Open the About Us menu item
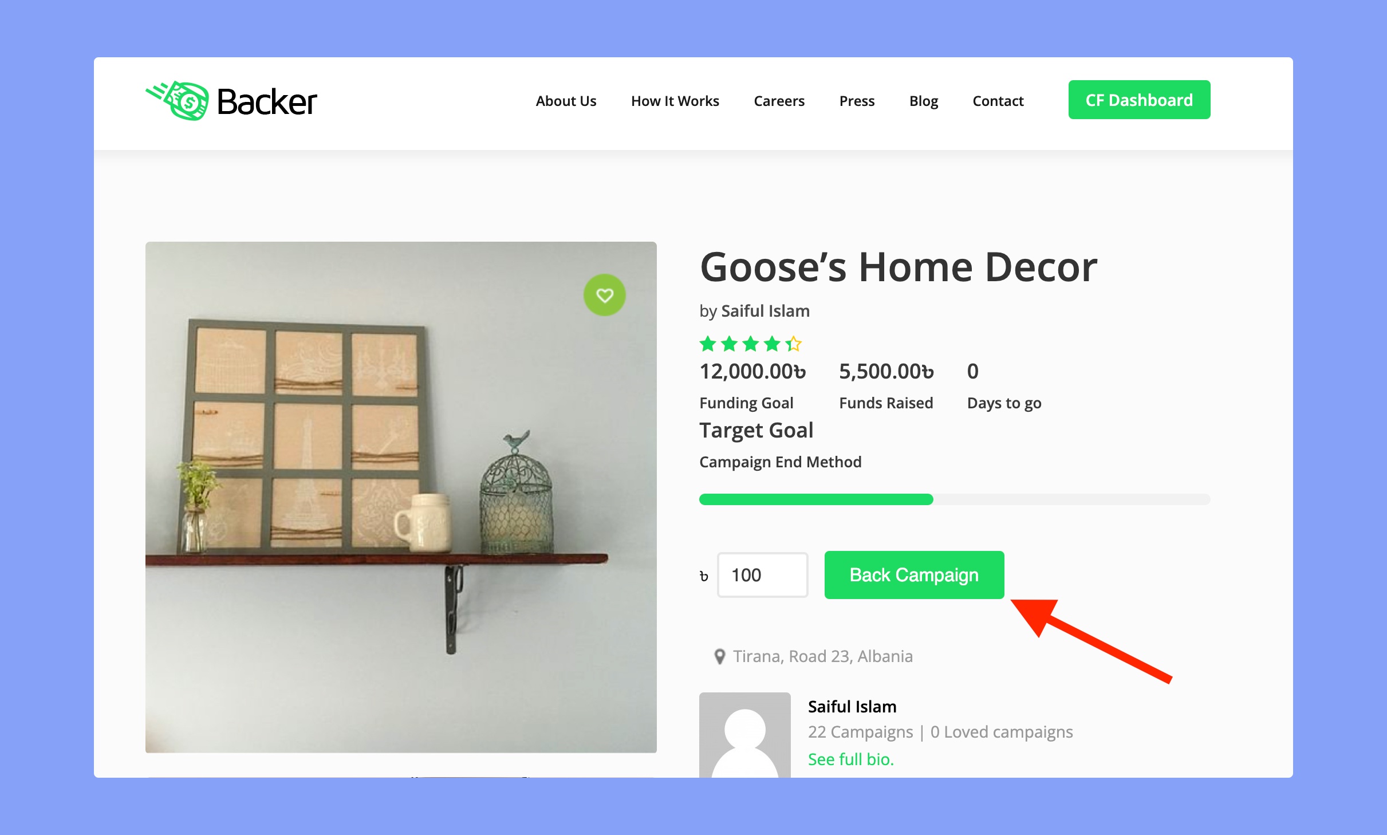 point(566,101)
